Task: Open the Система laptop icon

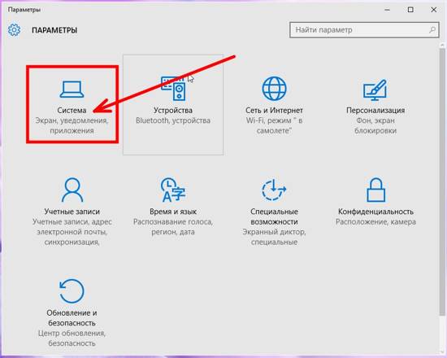Action: pos(72,89)
